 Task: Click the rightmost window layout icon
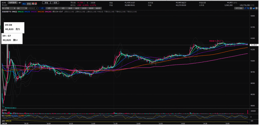point(256,8)
